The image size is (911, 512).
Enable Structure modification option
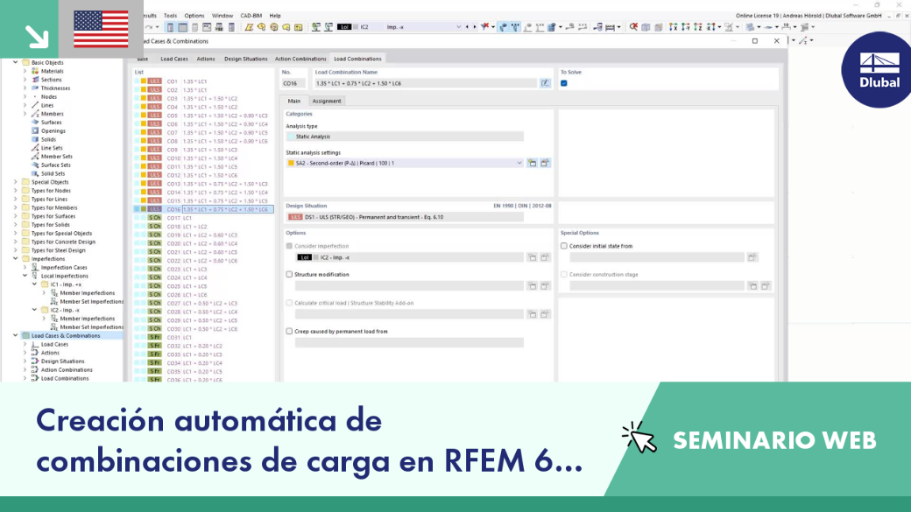(x=289, y=274)
